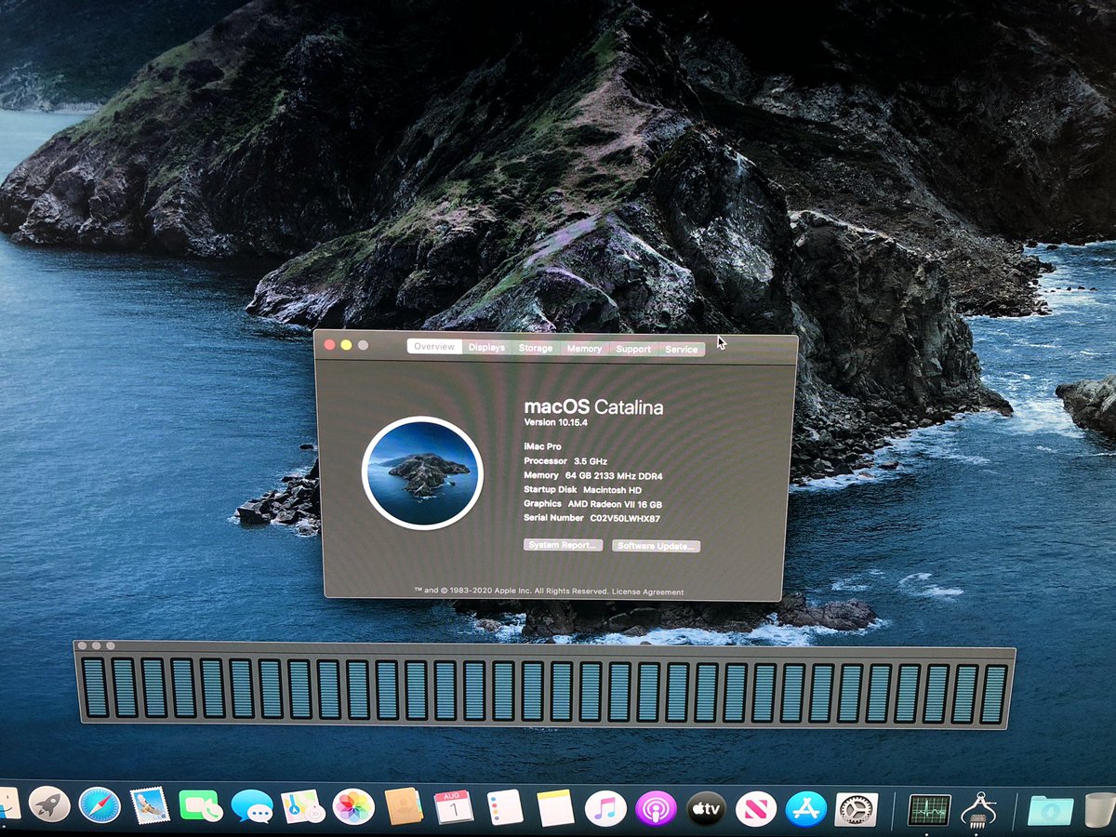Image resolution: width=1116 pixels, height=837 pixels.
Task: Switch to System Information in dock
Action: [x=979, y=810]
